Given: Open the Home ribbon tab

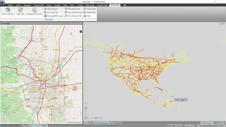Looking at the screenshot, I should click(x=10, y=5).
